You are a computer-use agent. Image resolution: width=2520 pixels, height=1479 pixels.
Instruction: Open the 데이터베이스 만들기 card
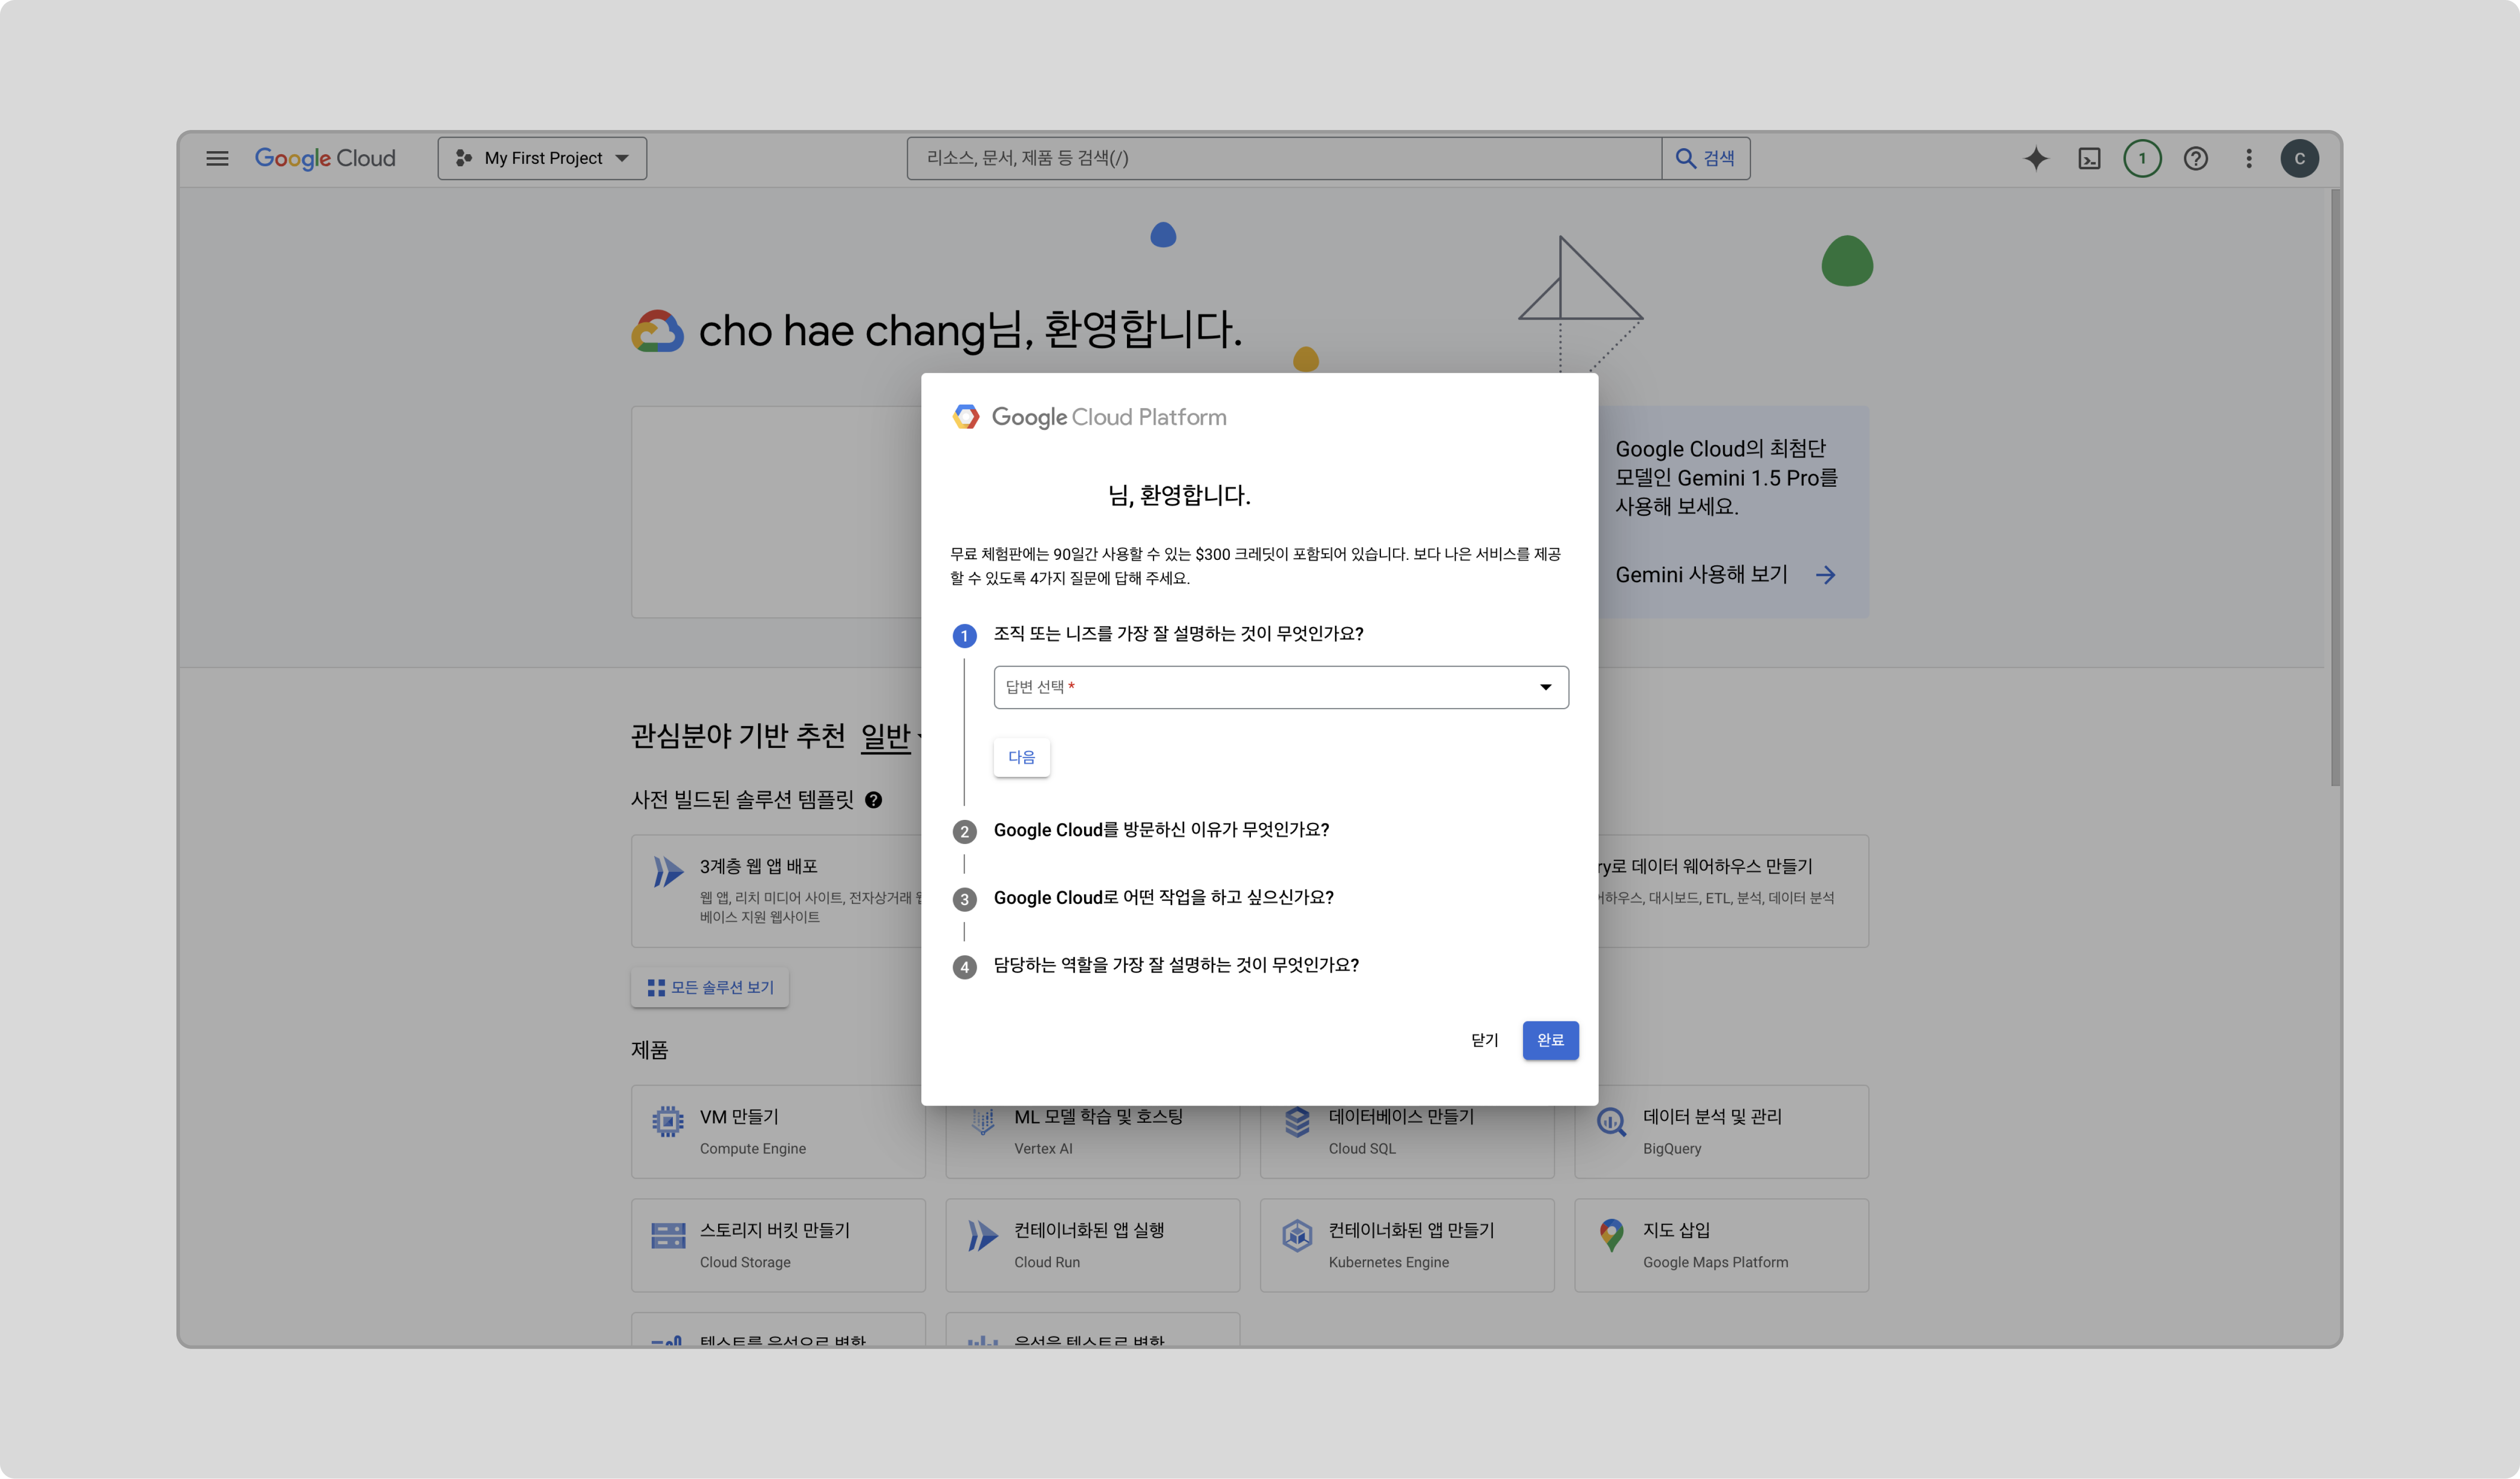(x=1407, y=1142)
